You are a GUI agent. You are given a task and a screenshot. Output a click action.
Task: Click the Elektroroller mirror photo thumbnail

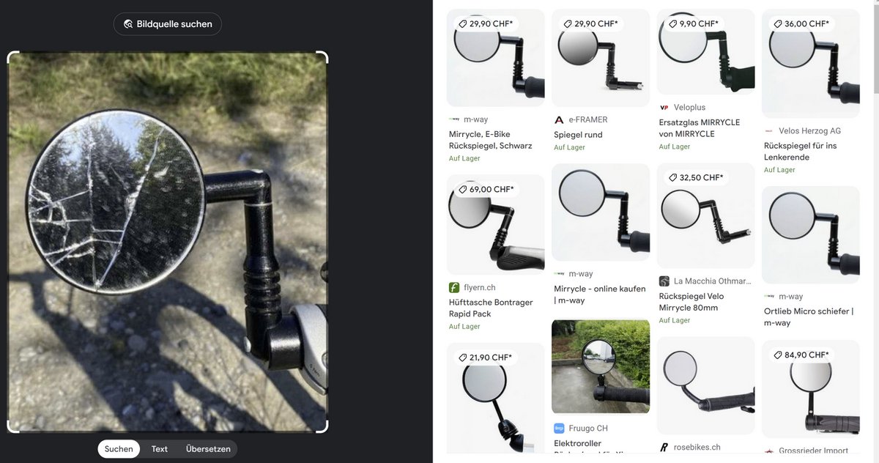click(601, 366)
